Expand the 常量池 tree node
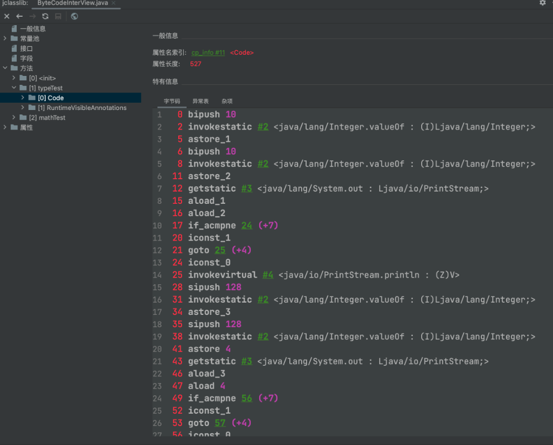Viewport: 553px width, 445px height. (5, 38)
